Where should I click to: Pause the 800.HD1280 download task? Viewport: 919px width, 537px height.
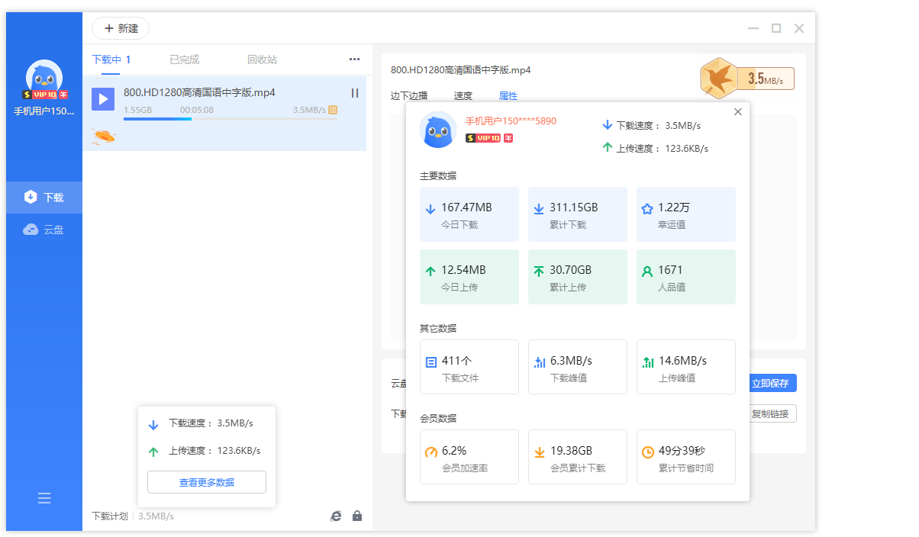[x=355, y=93]
